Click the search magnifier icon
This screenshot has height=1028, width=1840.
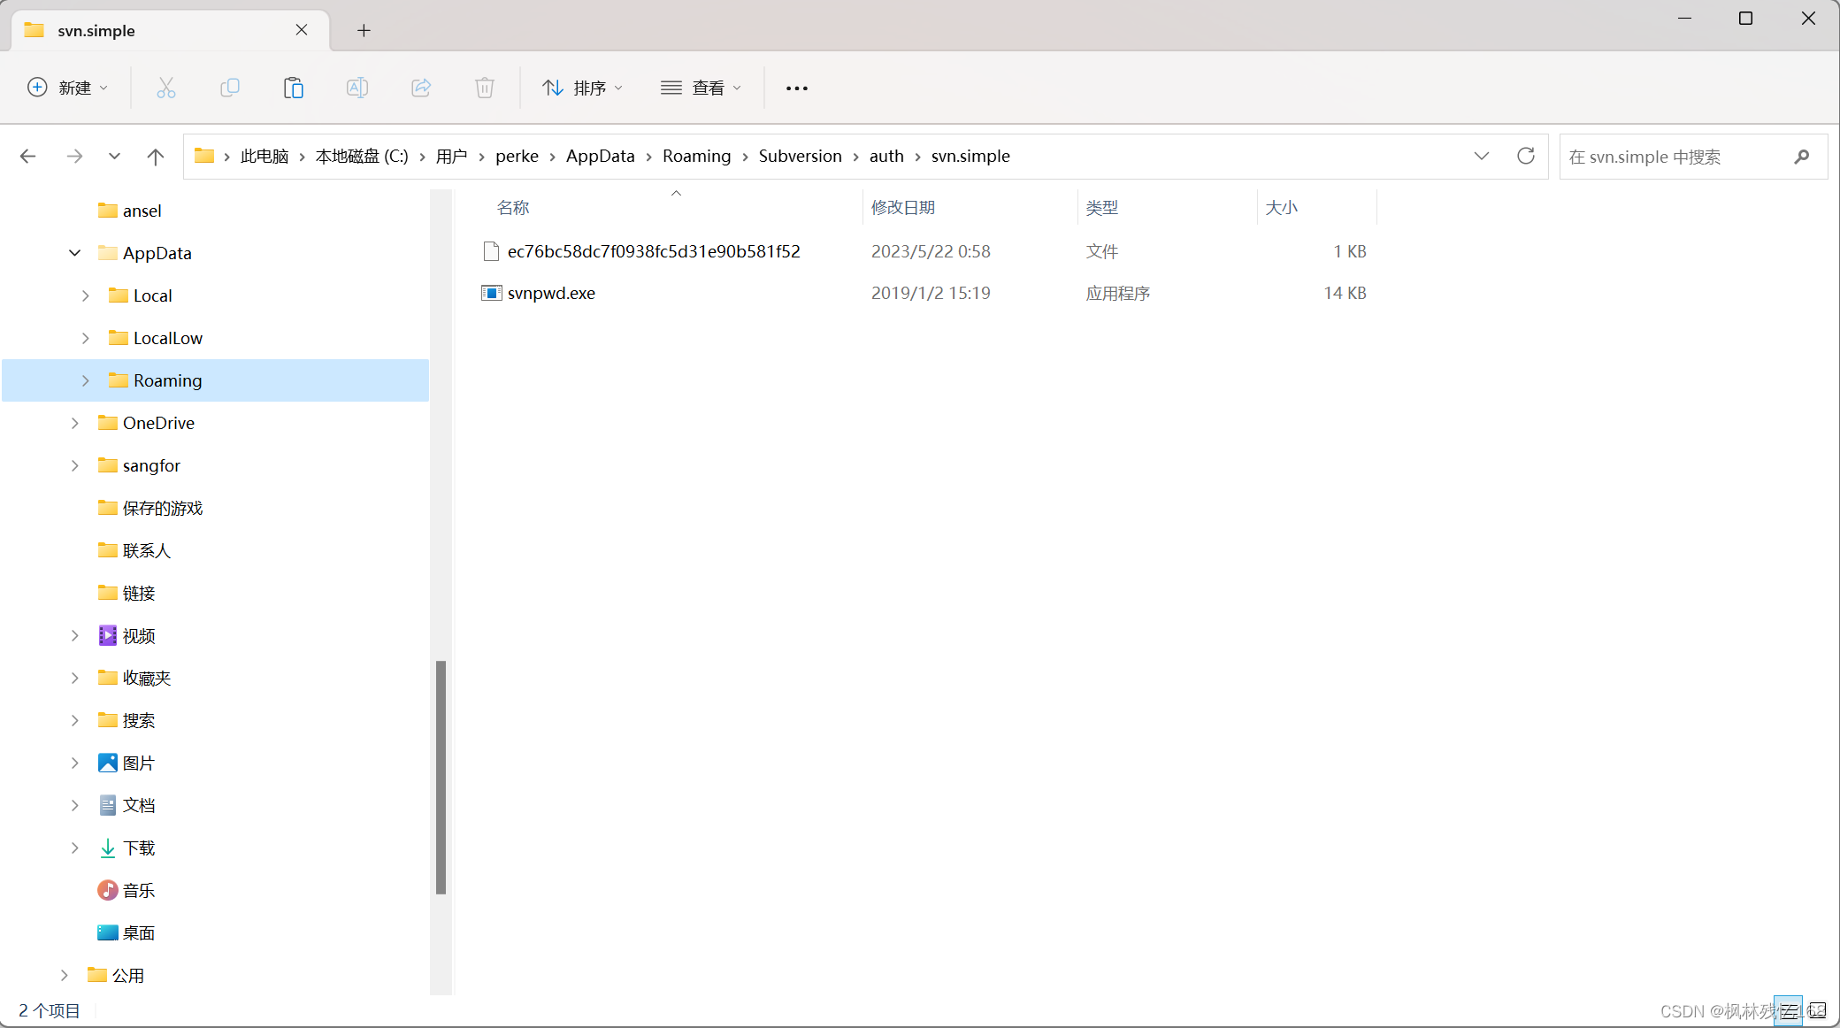click(1802, 157)
